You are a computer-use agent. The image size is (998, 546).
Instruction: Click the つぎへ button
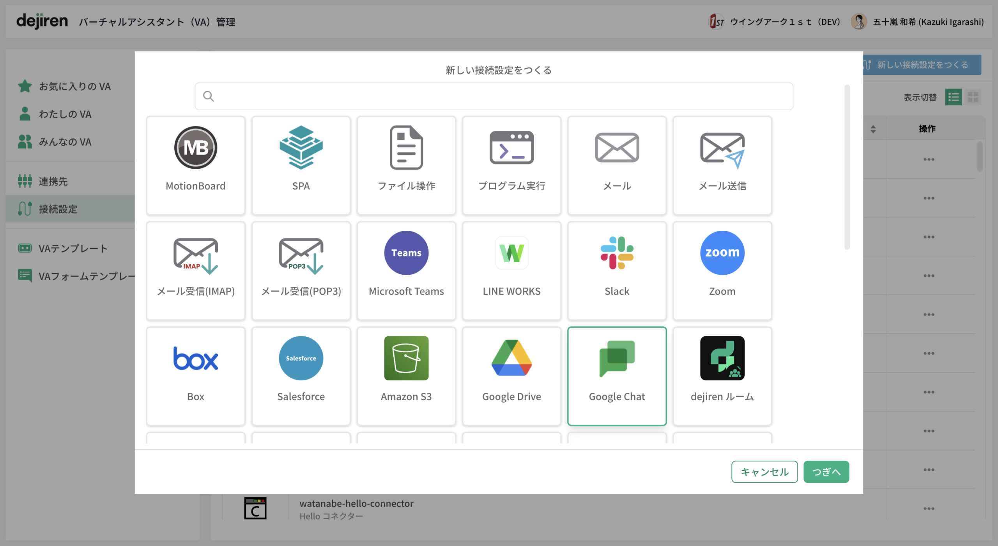coord(826,472)
